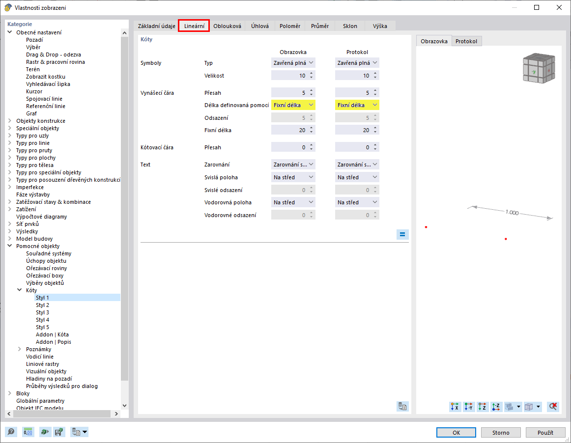Screen dimensions: 571x443
Task: Open the Oblouková tab
Action: click(x=227, y=26)
